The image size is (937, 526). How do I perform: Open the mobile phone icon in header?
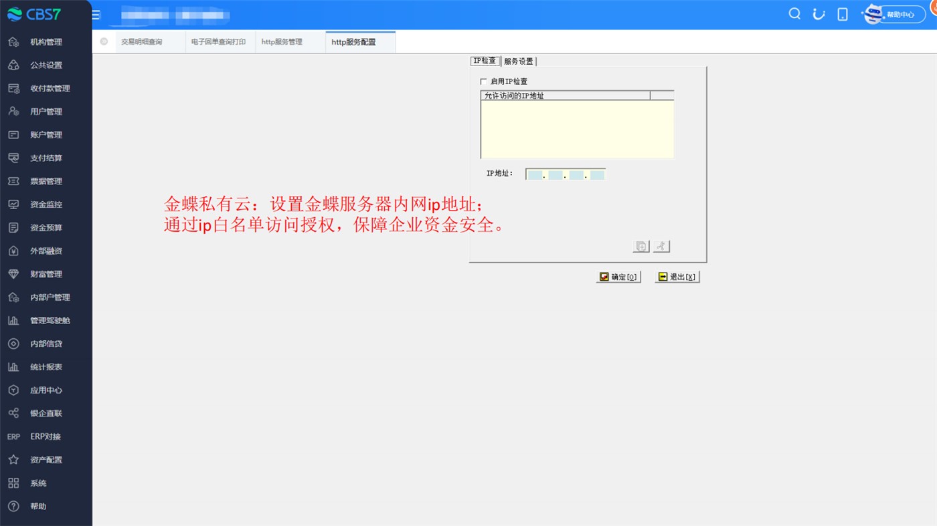point(843,14)
